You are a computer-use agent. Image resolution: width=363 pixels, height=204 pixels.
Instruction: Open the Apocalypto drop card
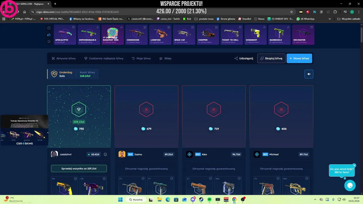(x=65, y=35)
